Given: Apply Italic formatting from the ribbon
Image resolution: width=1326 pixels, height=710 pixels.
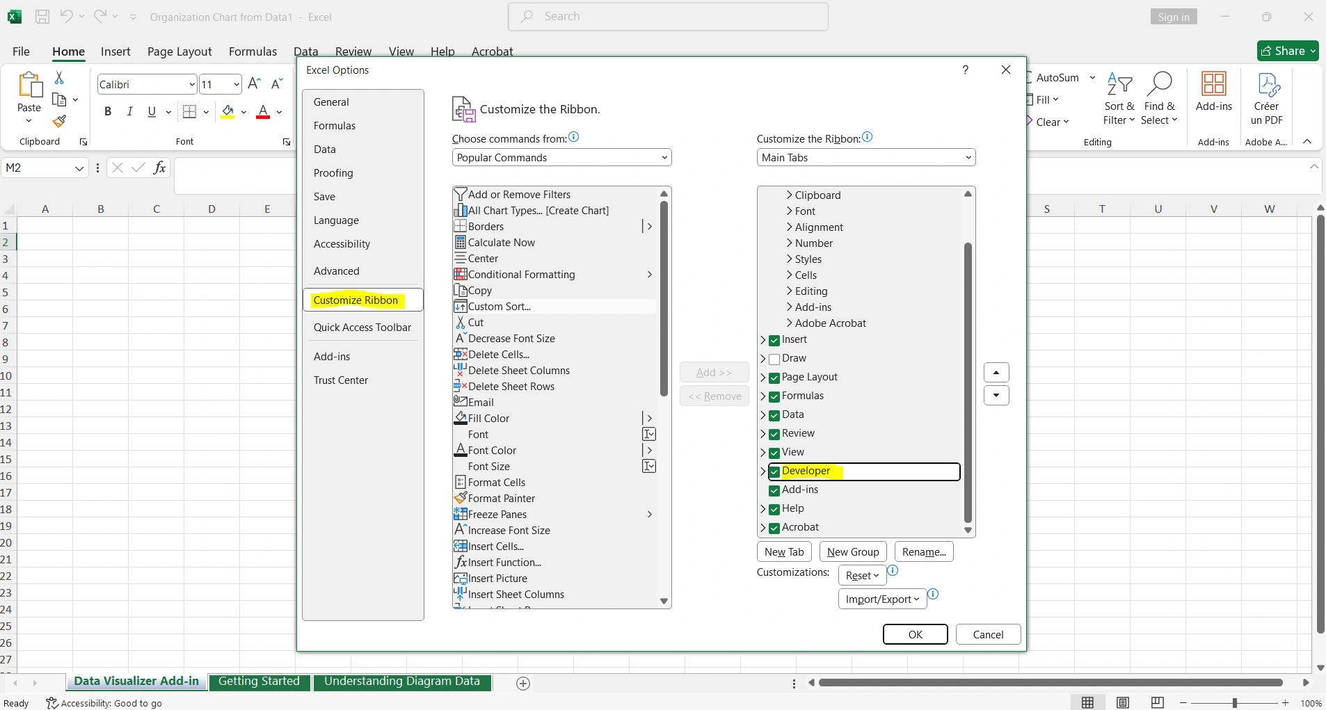Looking at the screenshot, I should 129,112.
